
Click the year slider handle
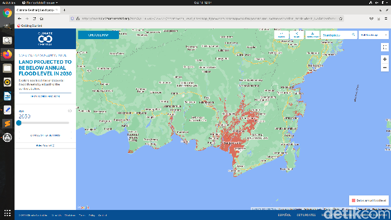19,123
